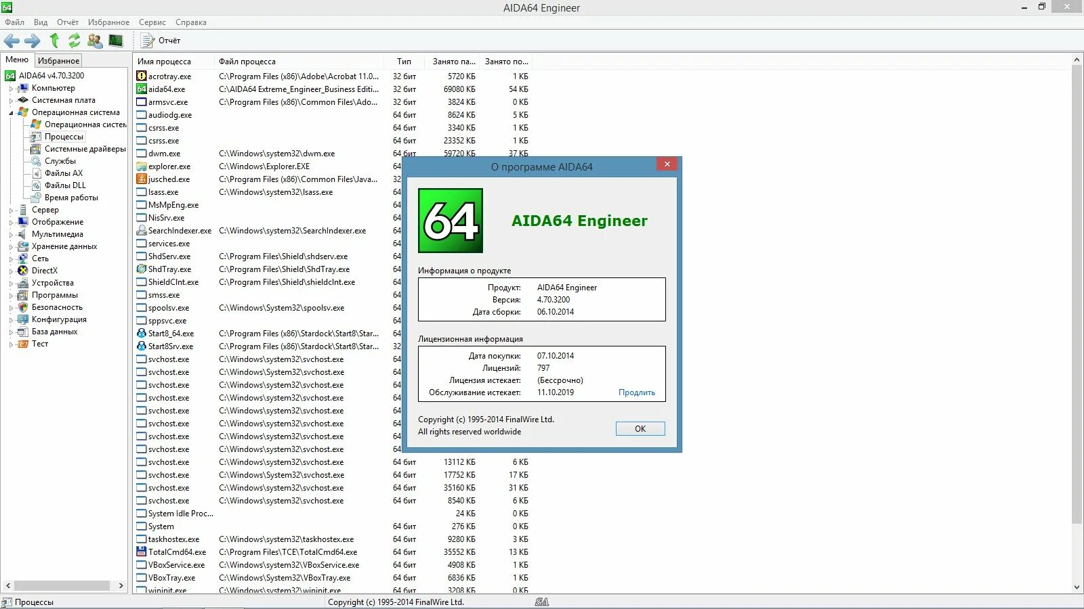Click the Отчёт toolbar button
Screen dimensions: 1084x609
[x=161, y=41]
